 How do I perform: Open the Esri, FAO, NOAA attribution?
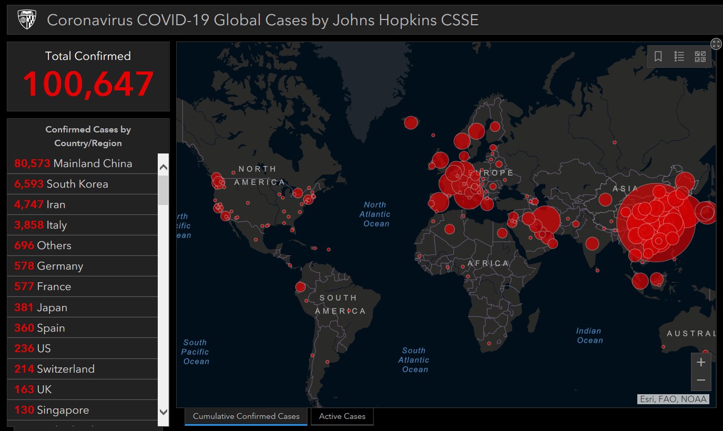tap(673, 399)
